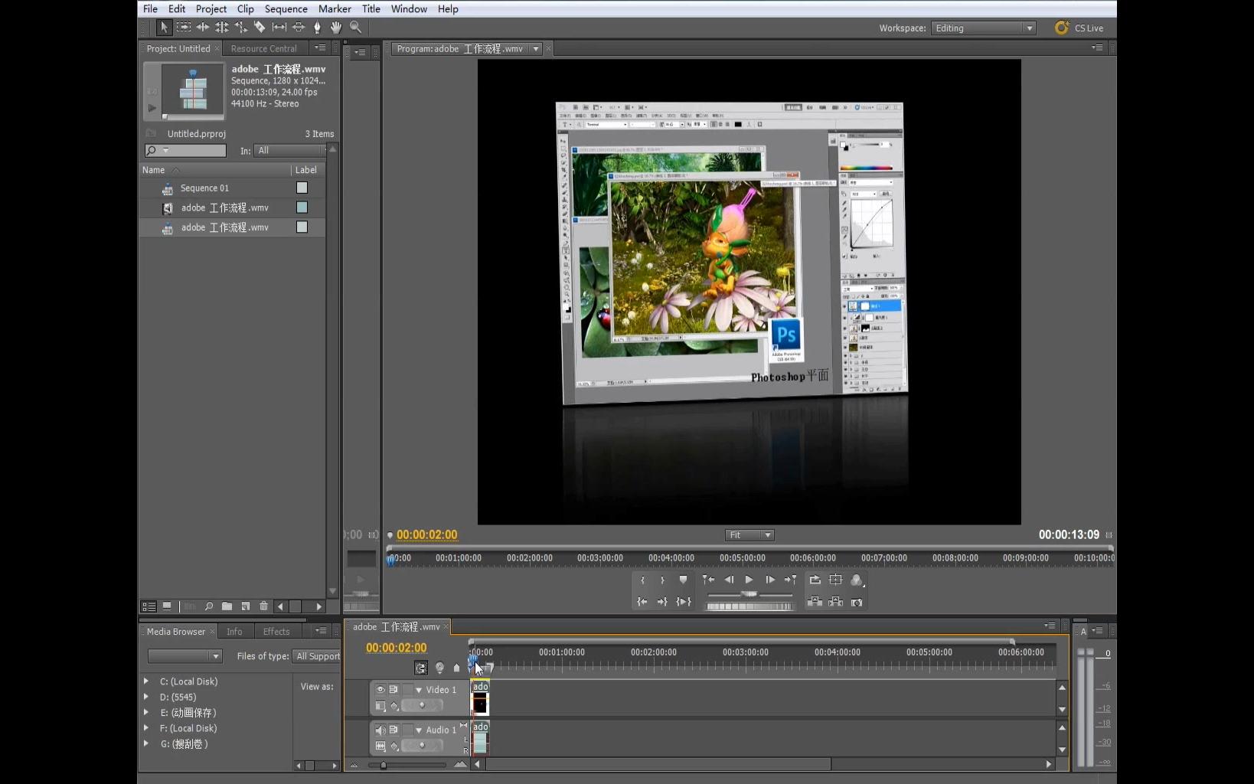1254x784 pixels.
Task: Set an unnumbered marker in Program monitor
Action: pos(683,580)
